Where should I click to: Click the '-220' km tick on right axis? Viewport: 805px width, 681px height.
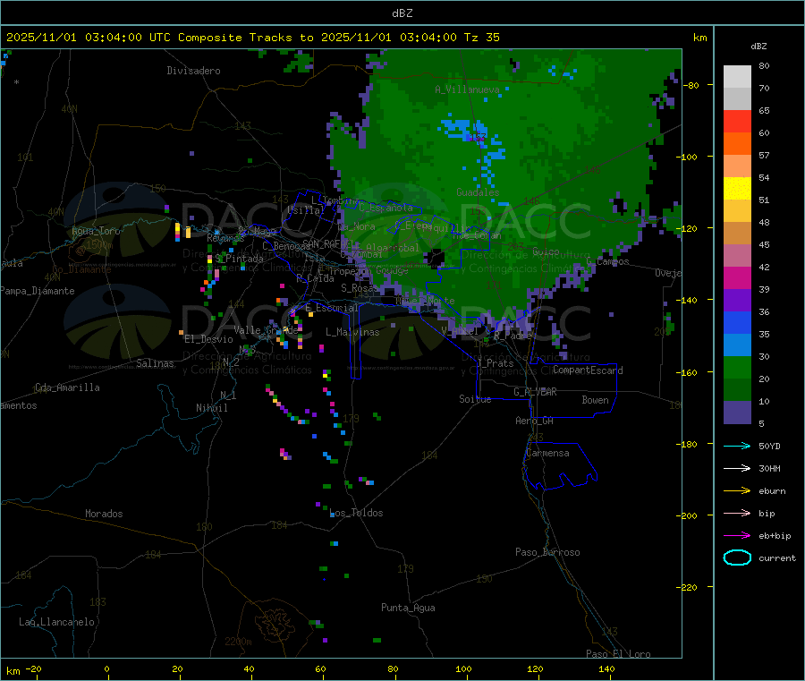point(689,588)
